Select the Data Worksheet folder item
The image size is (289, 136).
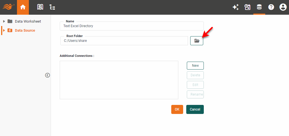click(28, 21)
